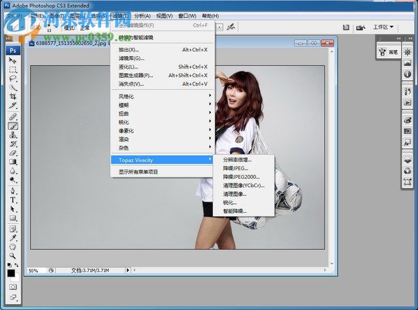Choose Topaz 清理图像(YCbCr) item

tap(244, 185)
